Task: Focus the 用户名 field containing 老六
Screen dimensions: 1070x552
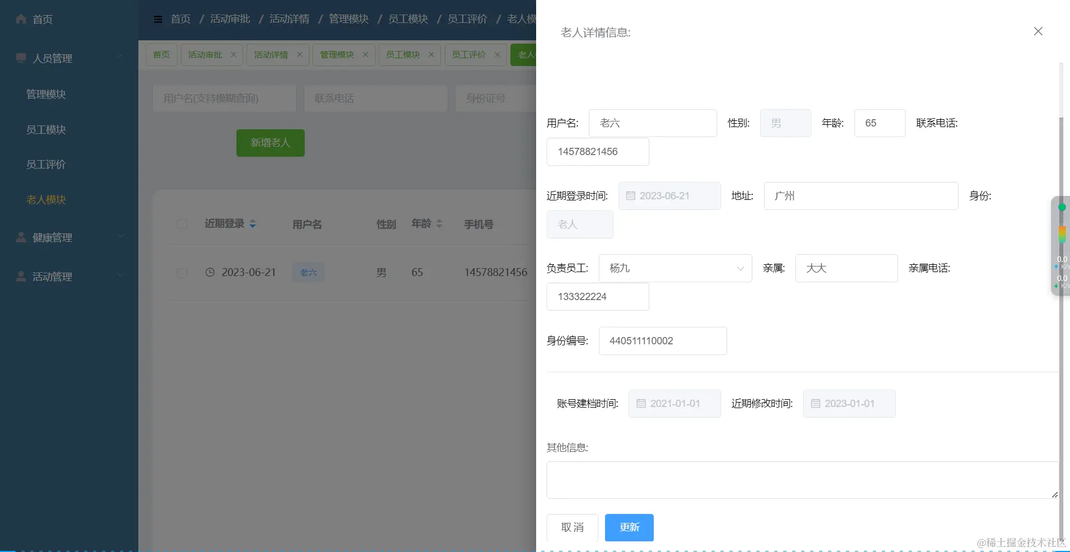Action: coord(653,123)
